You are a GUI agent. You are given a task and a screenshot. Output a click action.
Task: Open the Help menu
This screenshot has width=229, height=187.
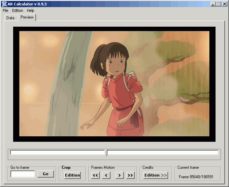click(x=31, y=10)
